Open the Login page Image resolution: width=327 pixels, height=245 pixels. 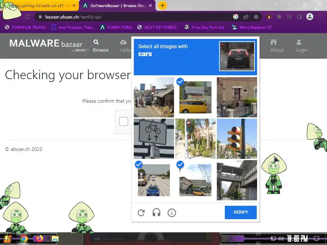[301, 46]
